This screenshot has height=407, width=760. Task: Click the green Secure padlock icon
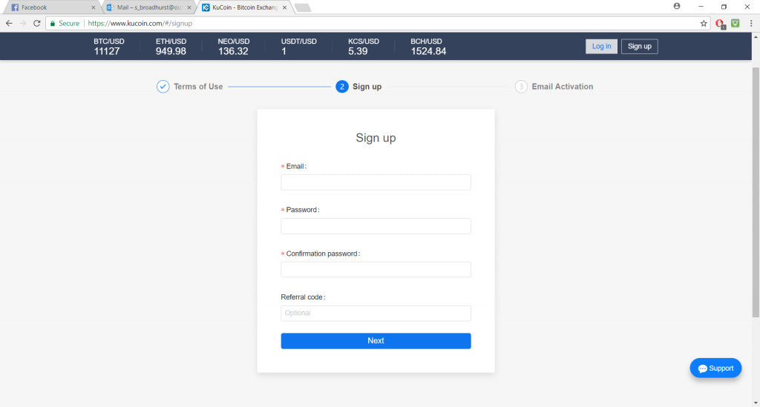[53, 23]
